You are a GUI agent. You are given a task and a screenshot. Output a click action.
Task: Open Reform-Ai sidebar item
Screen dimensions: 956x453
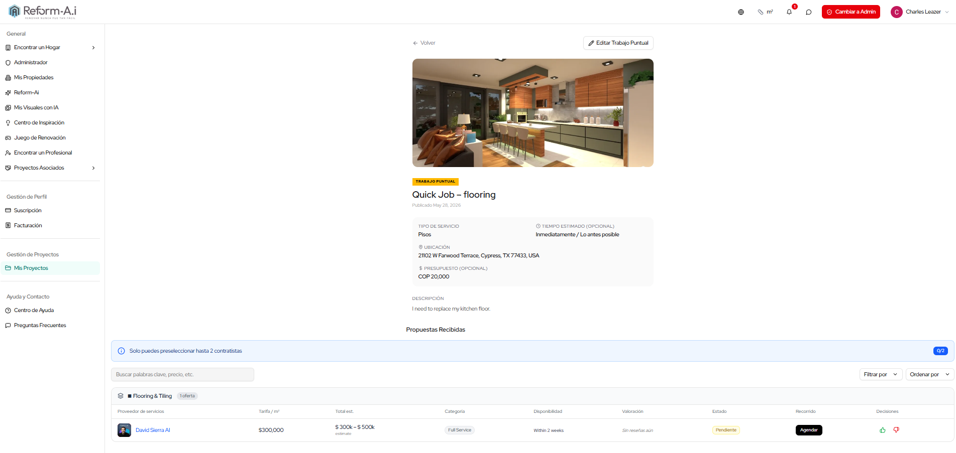(26, 93)
